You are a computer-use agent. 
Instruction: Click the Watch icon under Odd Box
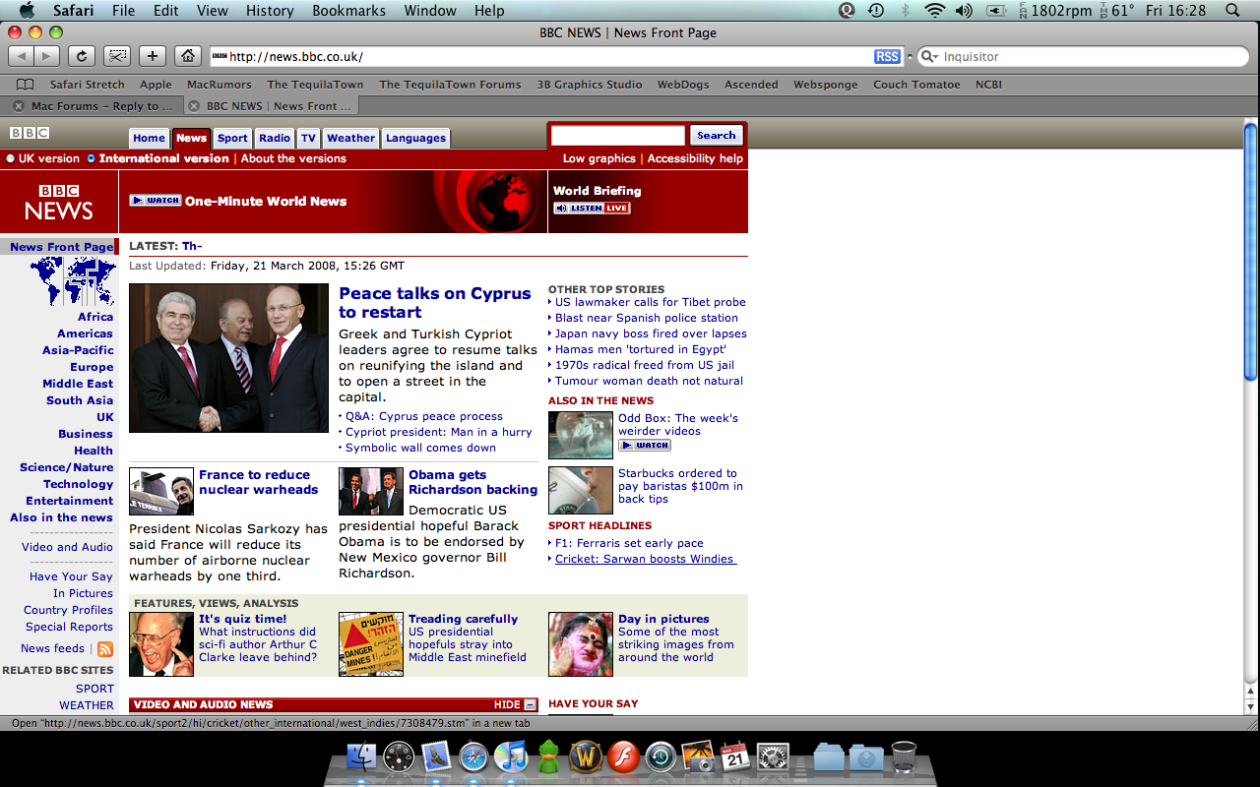[645, 446]
